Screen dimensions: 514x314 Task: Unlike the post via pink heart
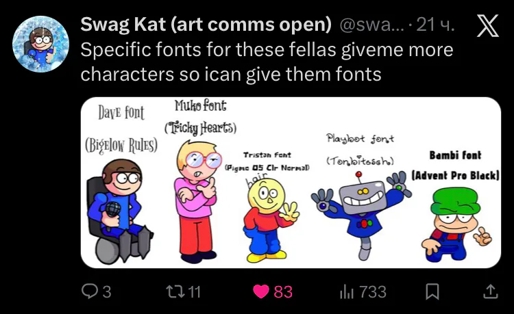click(261, 291)
